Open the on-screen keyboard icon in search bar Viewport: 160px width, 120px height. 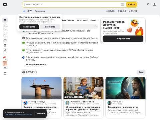(122, 5)
